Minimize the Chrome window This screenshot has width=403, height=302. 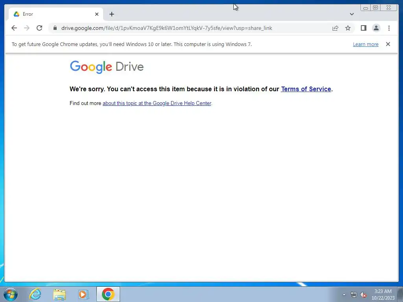pyautogui.click(x=366, y=8)
